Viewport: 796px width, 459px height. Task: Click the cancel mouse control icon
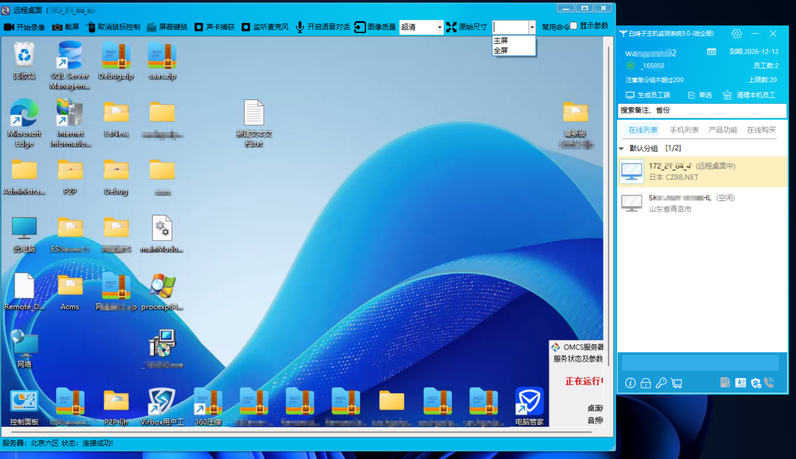point(91,27)
